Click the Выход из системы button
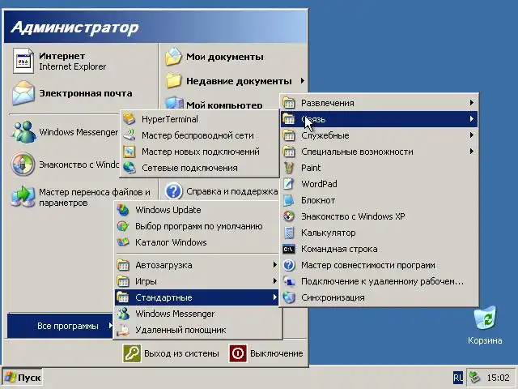518x389 pixels. coord(171,353)
